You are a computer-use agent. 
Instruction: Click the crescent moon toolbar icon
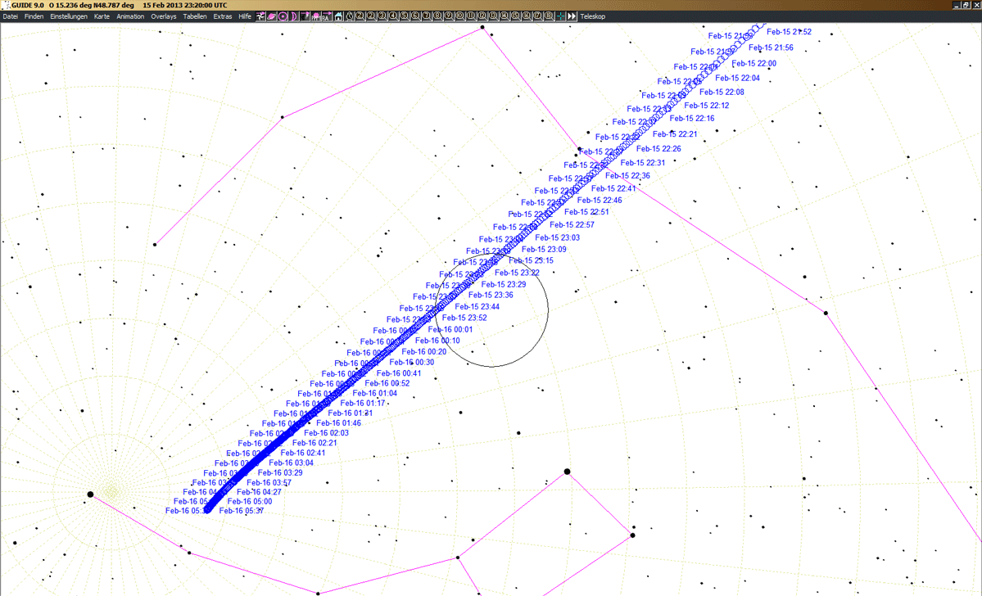(294, 16)
